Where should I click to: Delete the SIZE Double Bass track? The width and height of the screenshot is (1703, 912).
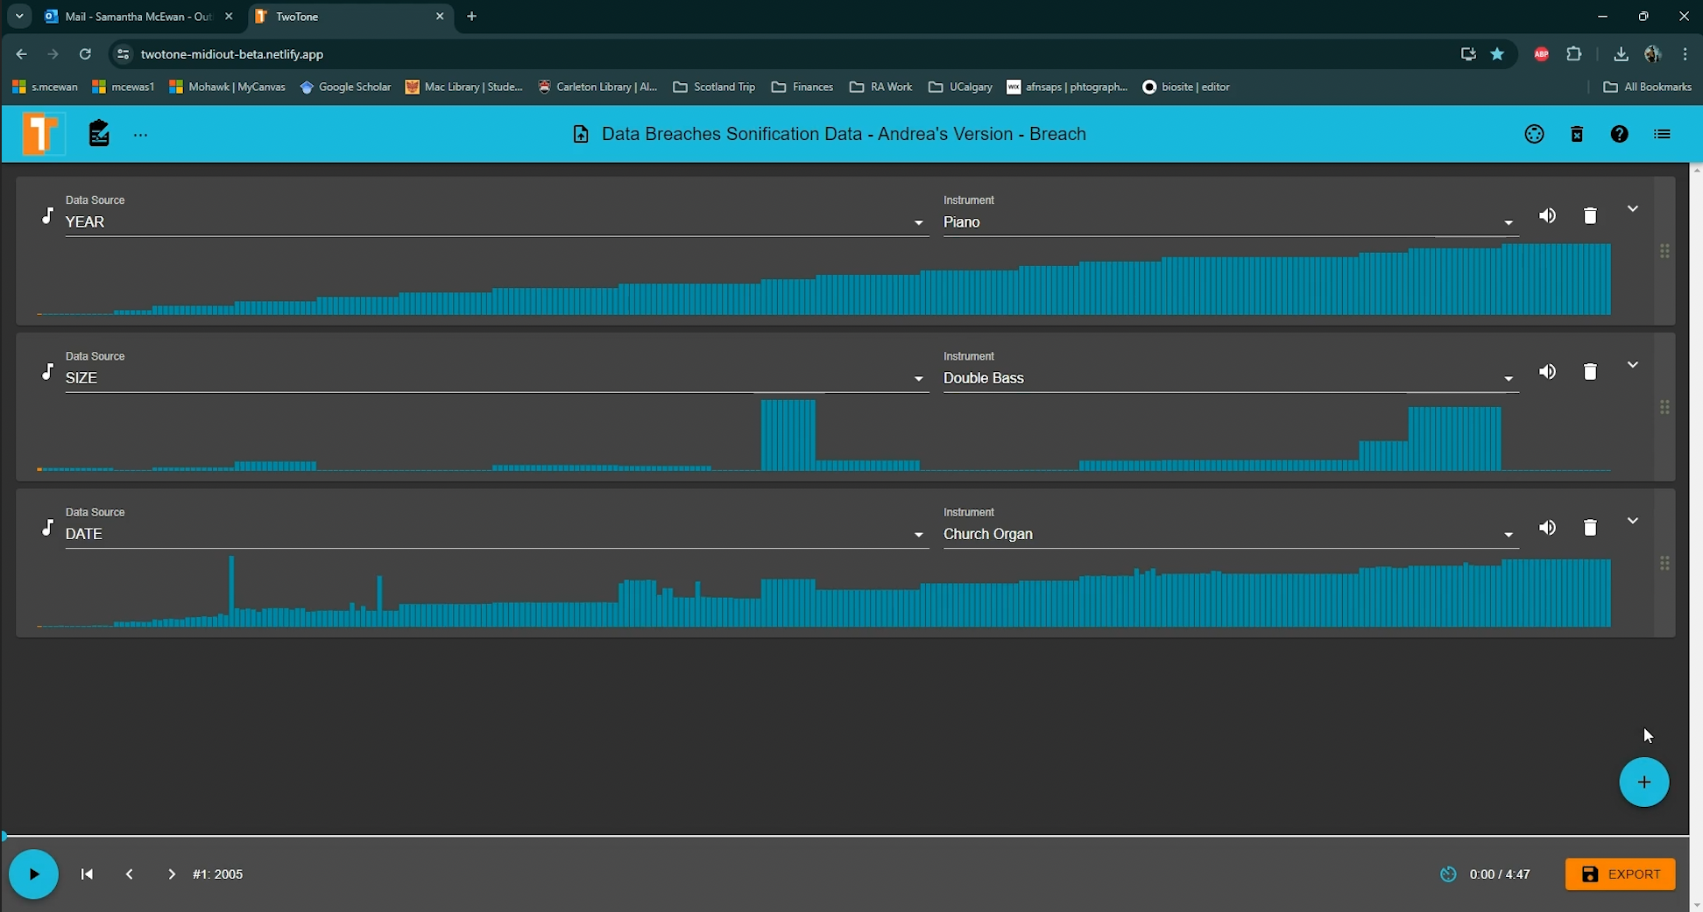(1590, 371)
